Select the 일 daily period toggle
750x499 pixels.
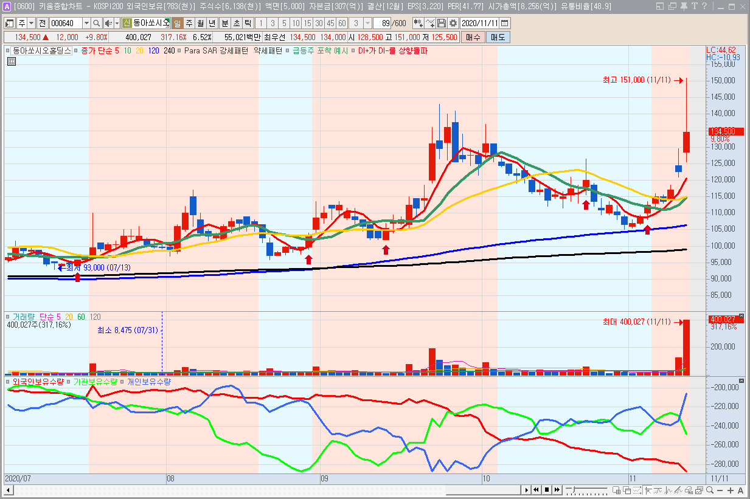[178, 23]
